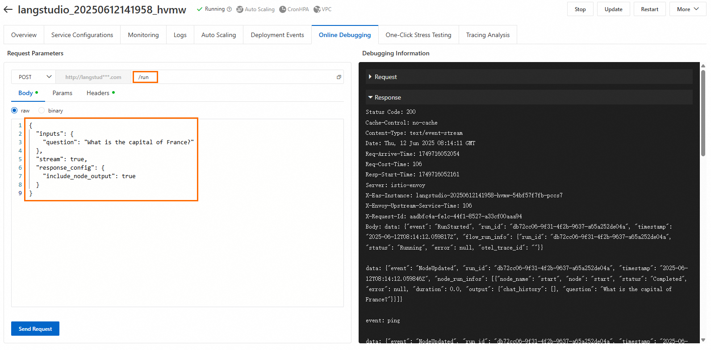Select the binary body radio button

pyautogui.click(x=42, y=110)
